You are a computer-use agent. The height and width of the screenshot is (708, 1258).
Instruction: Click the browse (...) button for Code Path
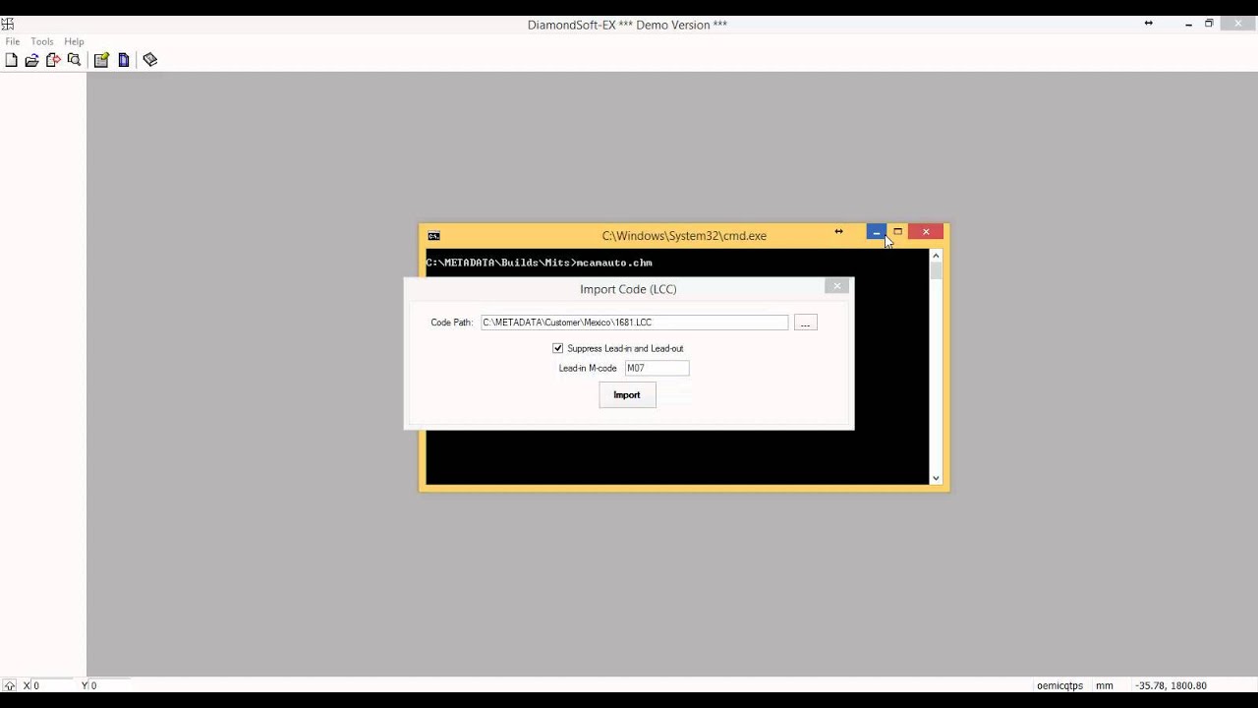pos(805,323)
